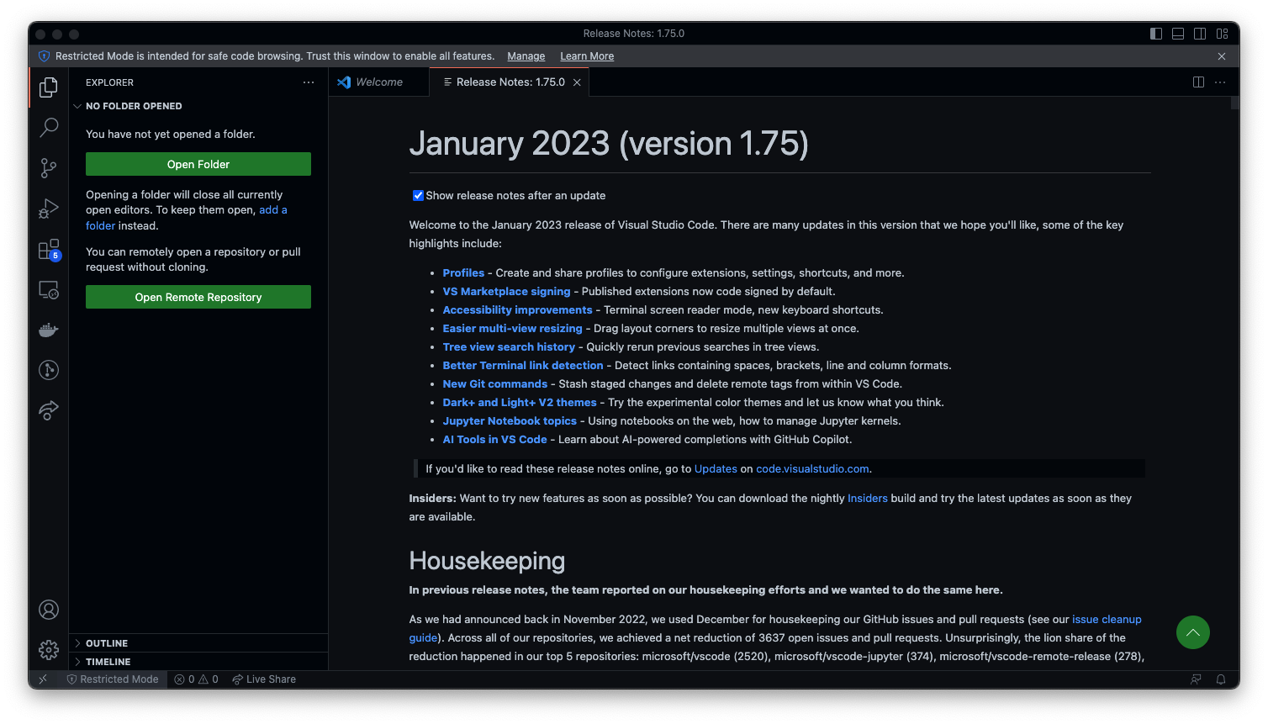
Task: Click the Restricted Mode status bar item
Action: (x=113, y=679)
